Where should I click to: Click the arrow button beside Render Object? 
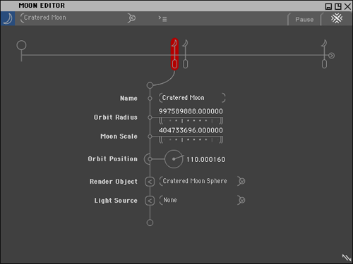[150, 182]
